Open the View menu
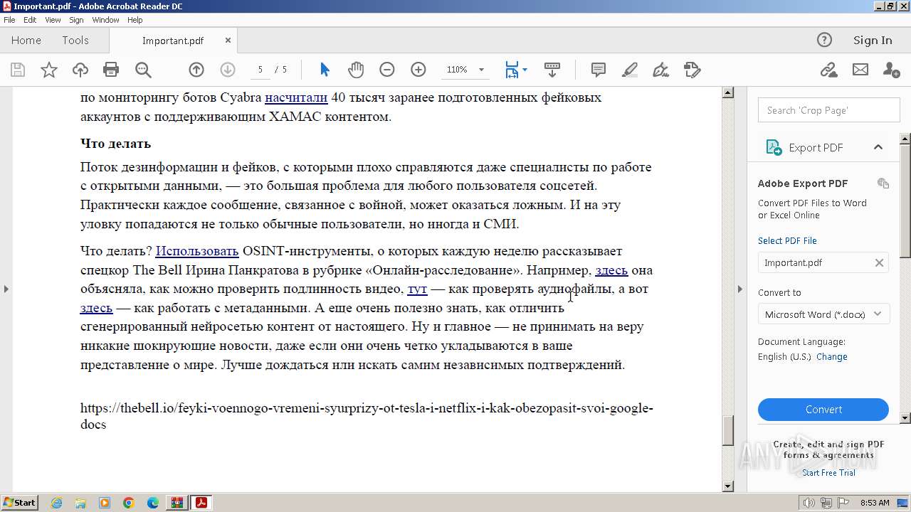Screen dimensions: 911x512 (53, 20)
